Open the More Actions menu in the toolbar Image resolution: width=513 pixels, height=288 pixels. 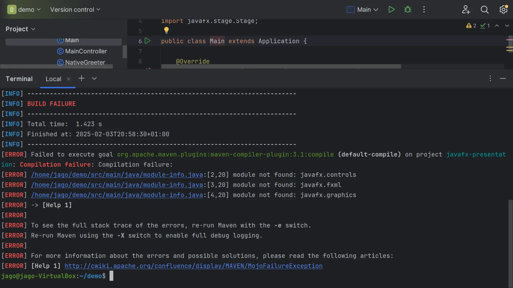[x=424, y=9]
